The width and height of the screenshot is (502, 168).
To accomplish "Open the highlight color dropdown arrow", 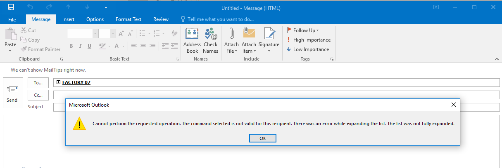I will click(109, 46).
